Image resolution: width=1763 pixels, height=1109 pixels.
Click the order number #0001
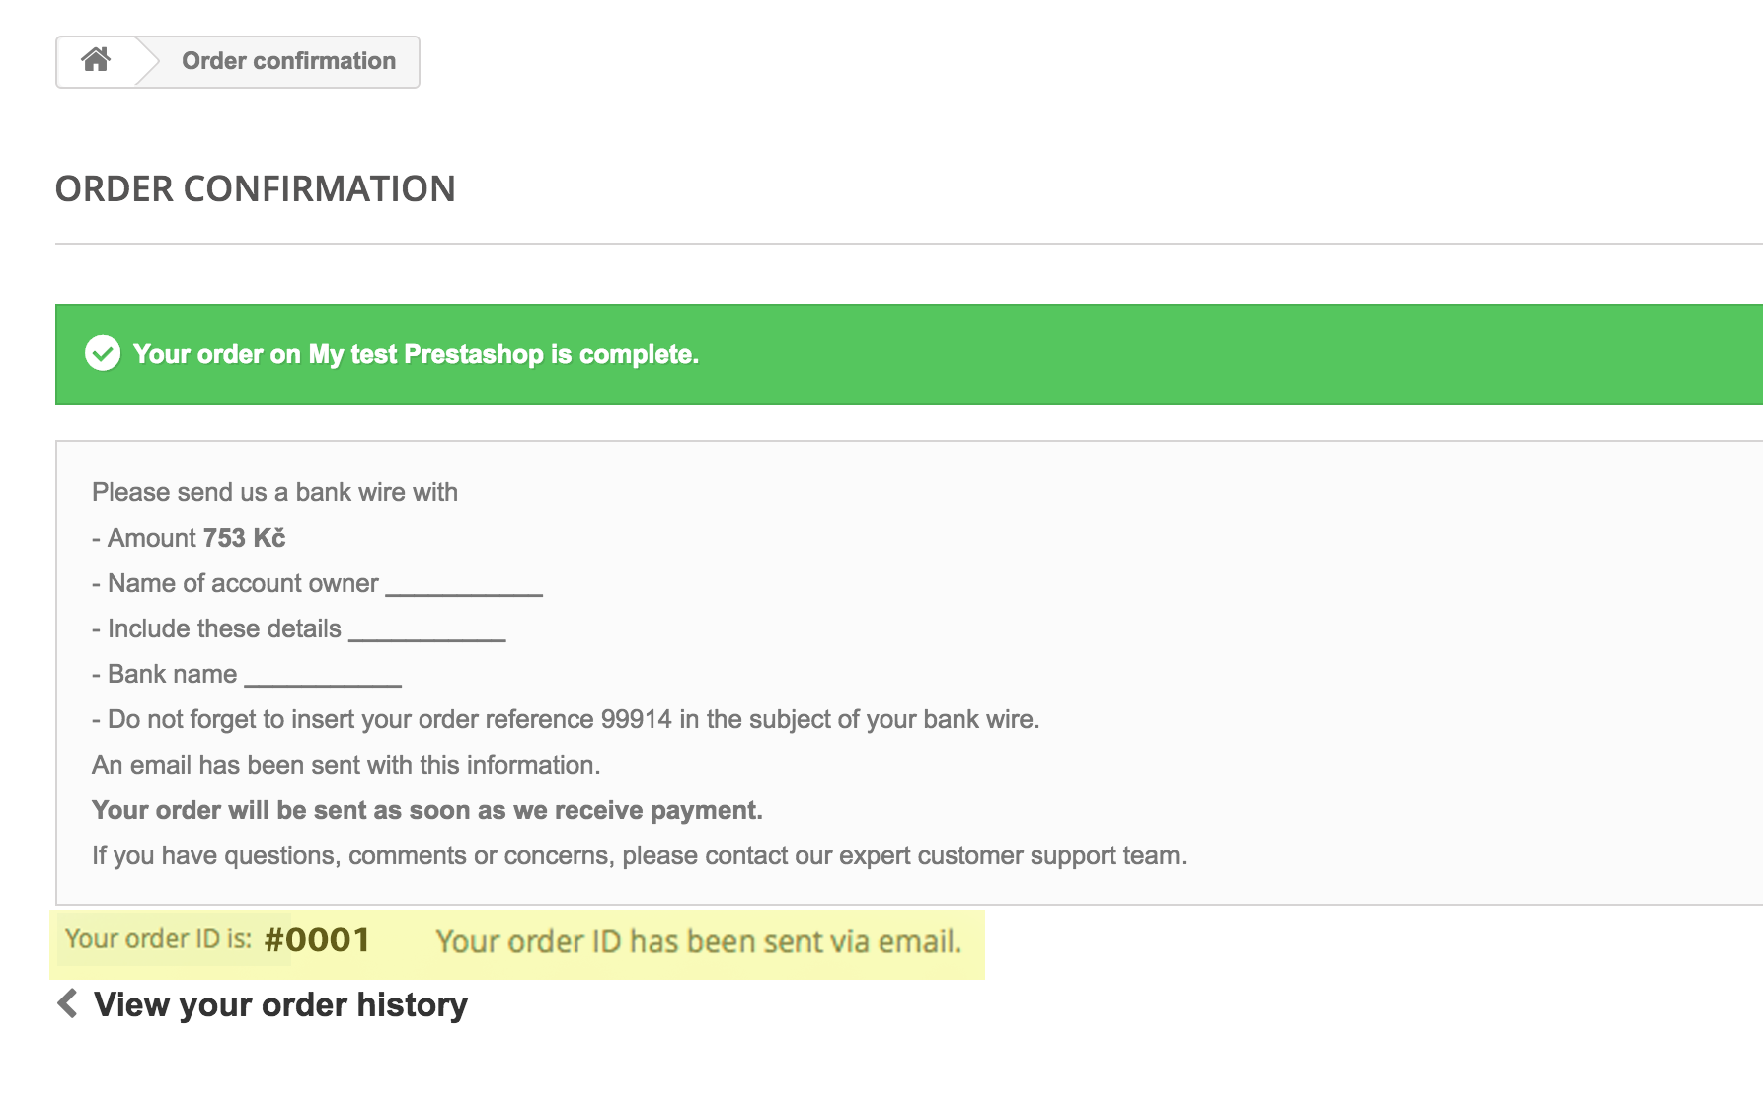[317, 940]
